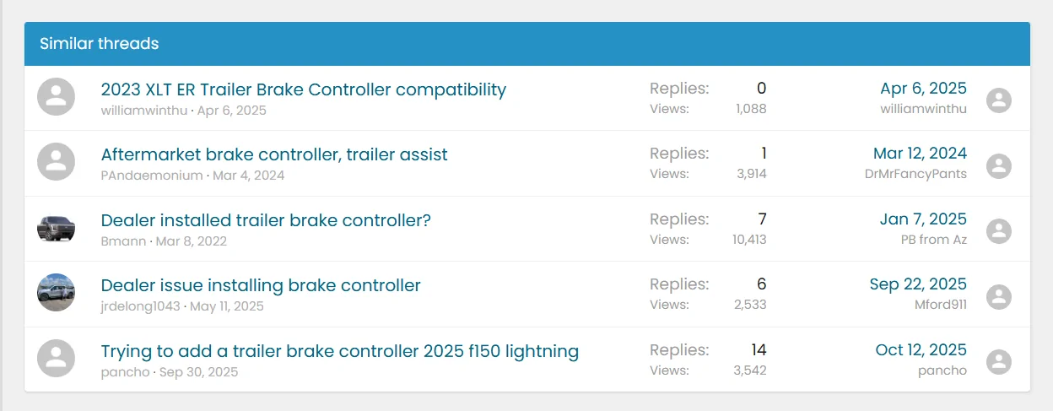Click PAndaemonium's default avatar icon
The image size is (1053, 411).
tap(57, 163)
